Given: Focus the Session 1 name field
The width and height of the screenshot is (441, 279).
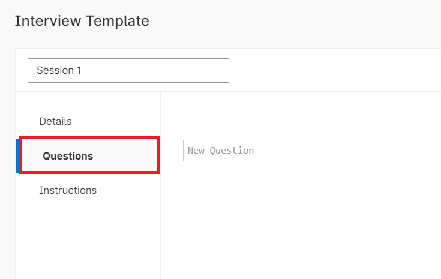Looking at the screenshot, I should (x=128, y=70).
